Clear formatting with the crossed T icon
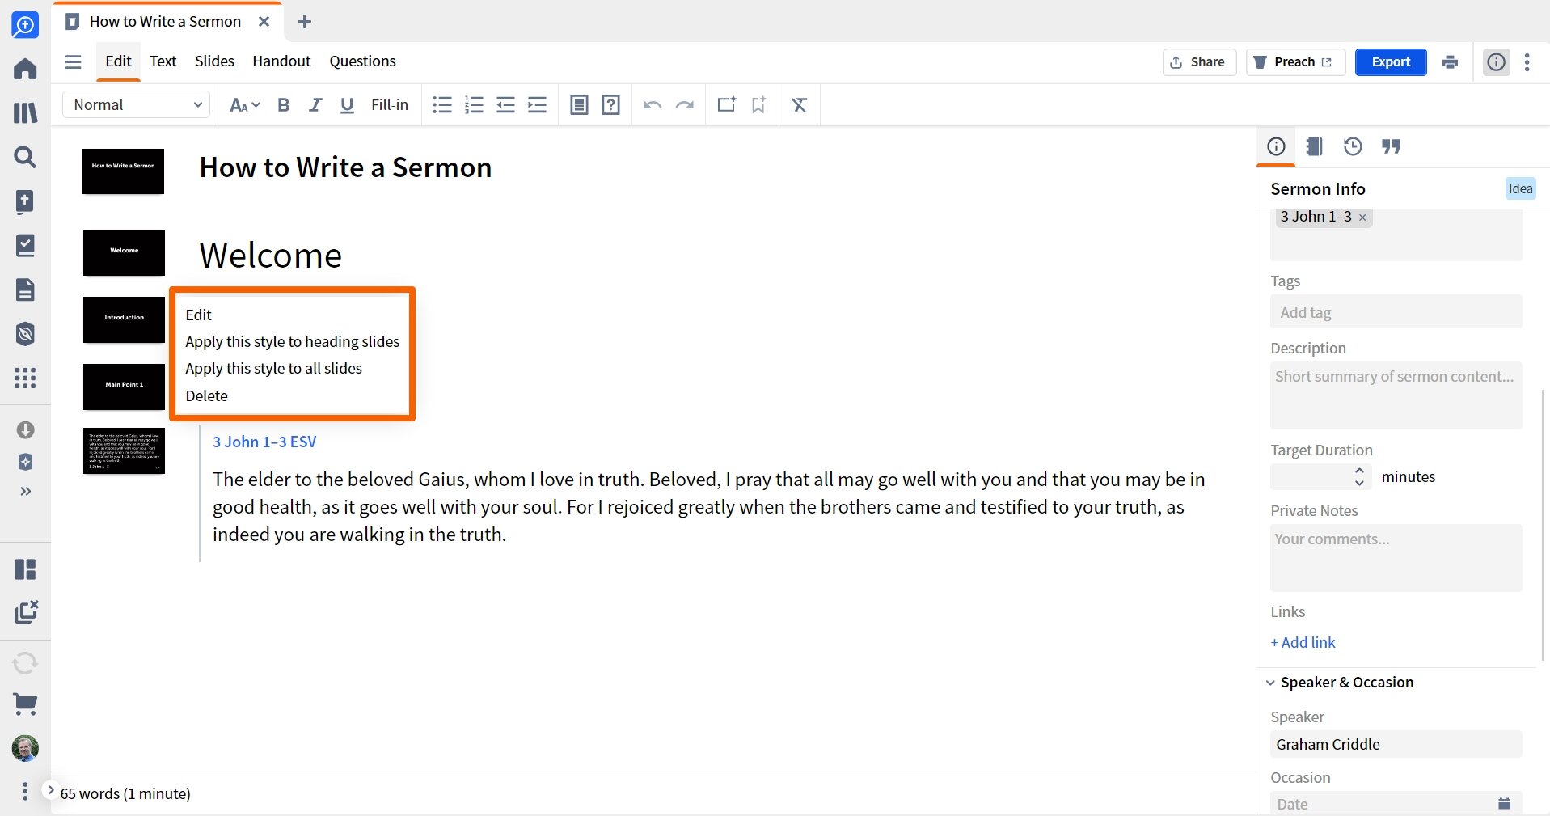 click(x=800, y=104)
